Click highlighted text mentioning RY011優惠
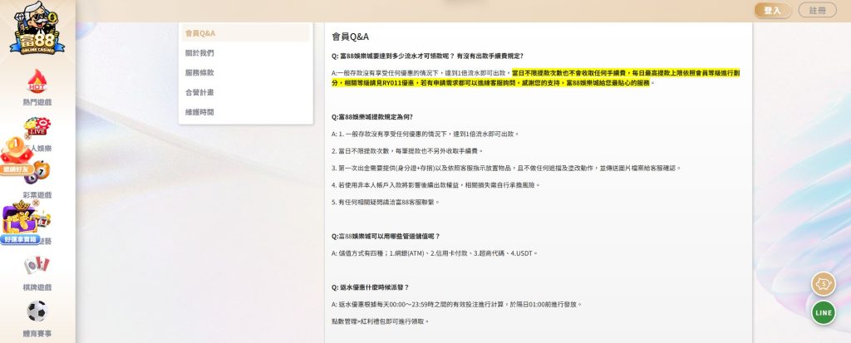Screen dimensions: 851x343 click(x=536, y=78)
